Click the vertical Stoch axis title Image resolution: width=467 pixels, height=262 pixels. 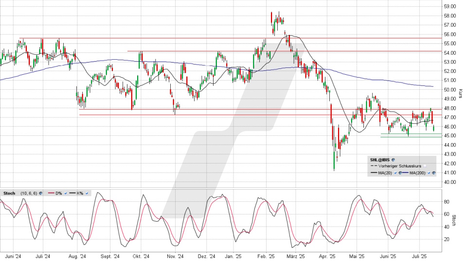pos(454,220)
